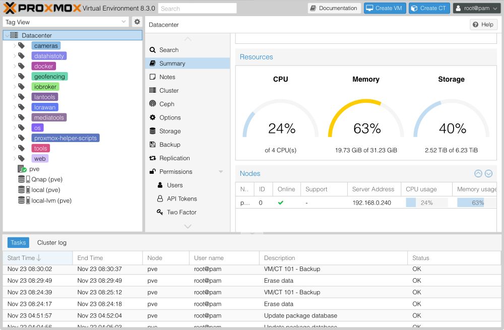Image resolution: width=504 pixels, height=330 pixels.
Task: Open the root@pam user menu
Action: [x=477, y=8]
